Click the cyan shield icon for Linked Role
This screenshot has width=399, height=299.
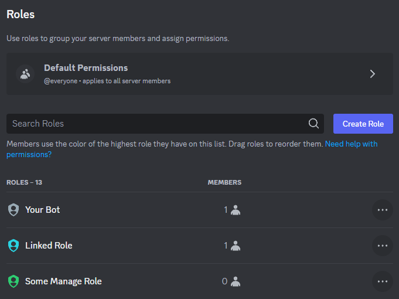tap(13, 246)
